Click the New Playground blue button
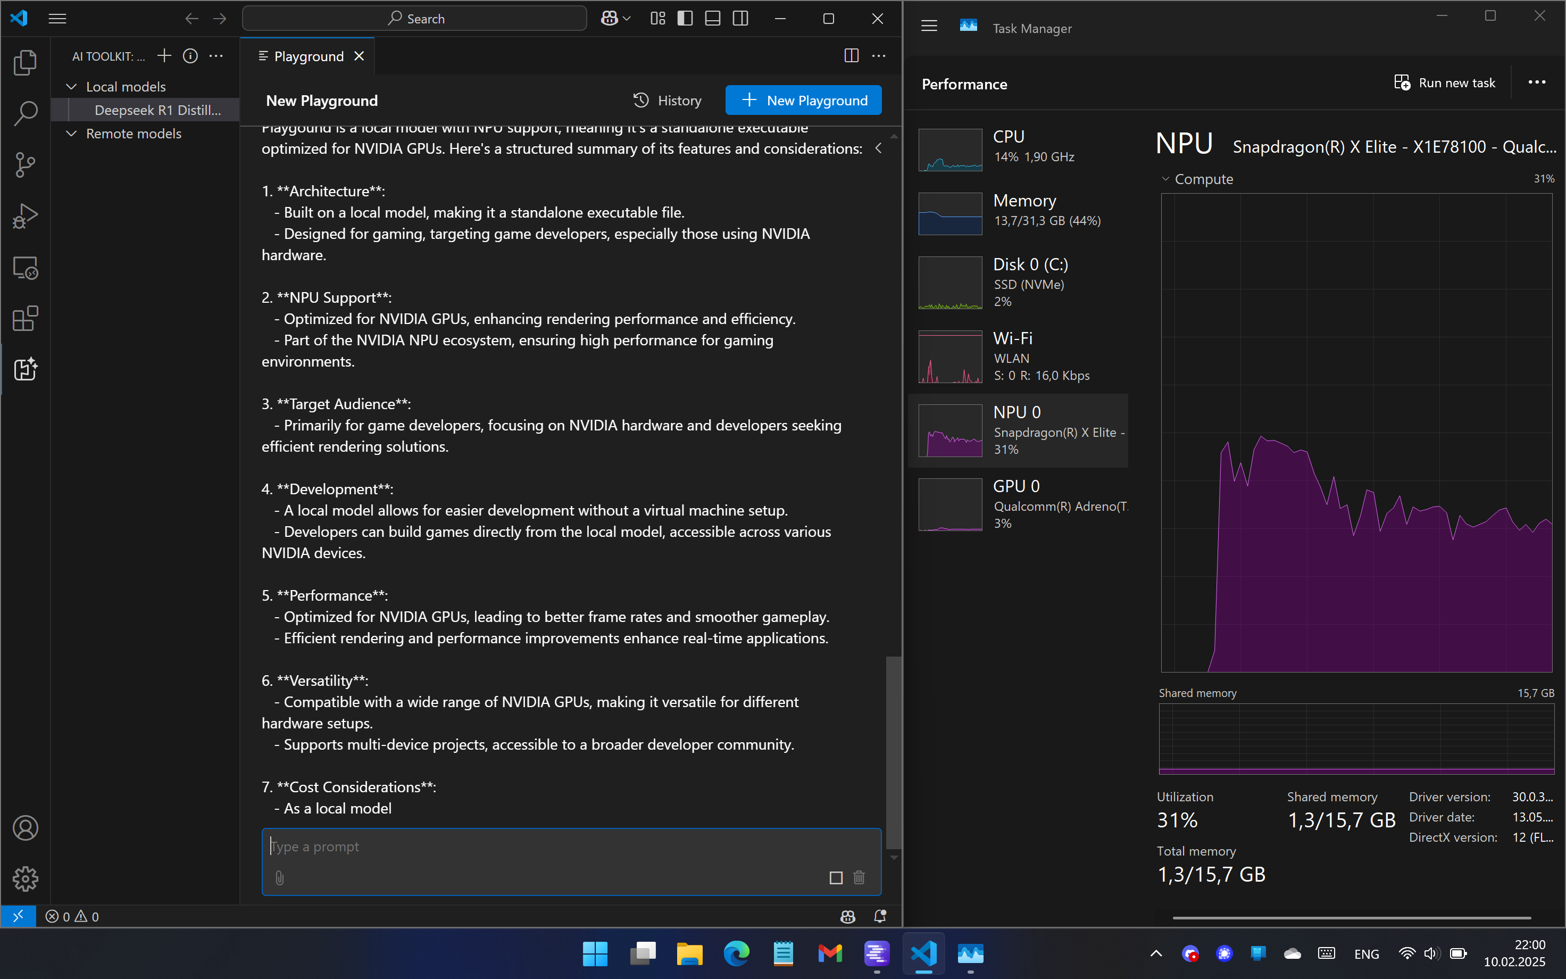 [803, 101]
